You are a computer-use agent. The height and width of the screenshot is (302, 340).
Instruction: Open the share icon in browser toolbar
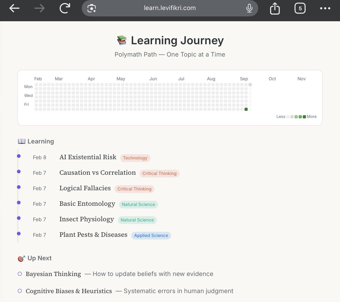coord(275,8)
